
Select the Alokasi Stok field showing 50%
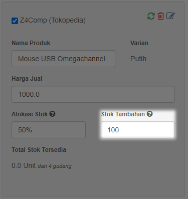click(49, 130)
